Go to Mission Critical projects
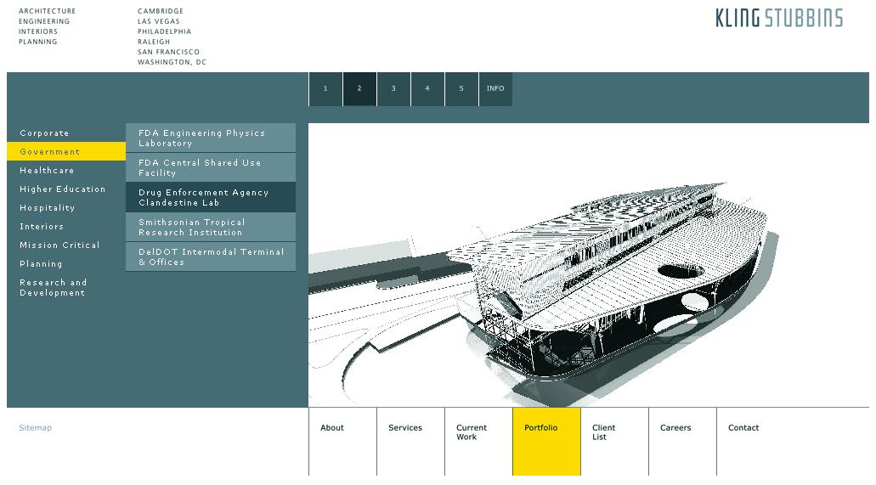876x485 pixels. [x=59, y=245]
